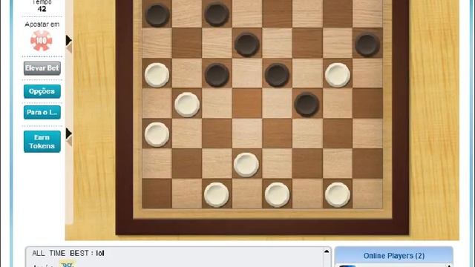The width and height of the screenshot is (475, 267).
Task: Select black piece in second row, far-right column
Action: coord(367,44)
